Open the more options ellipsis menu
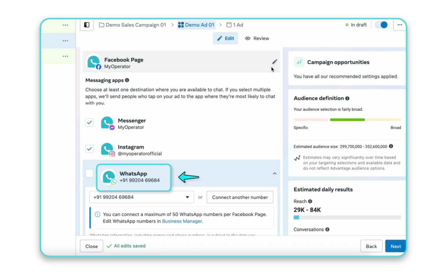The height and width of the screenshot is (275, 447). click(x=399, y=25)
